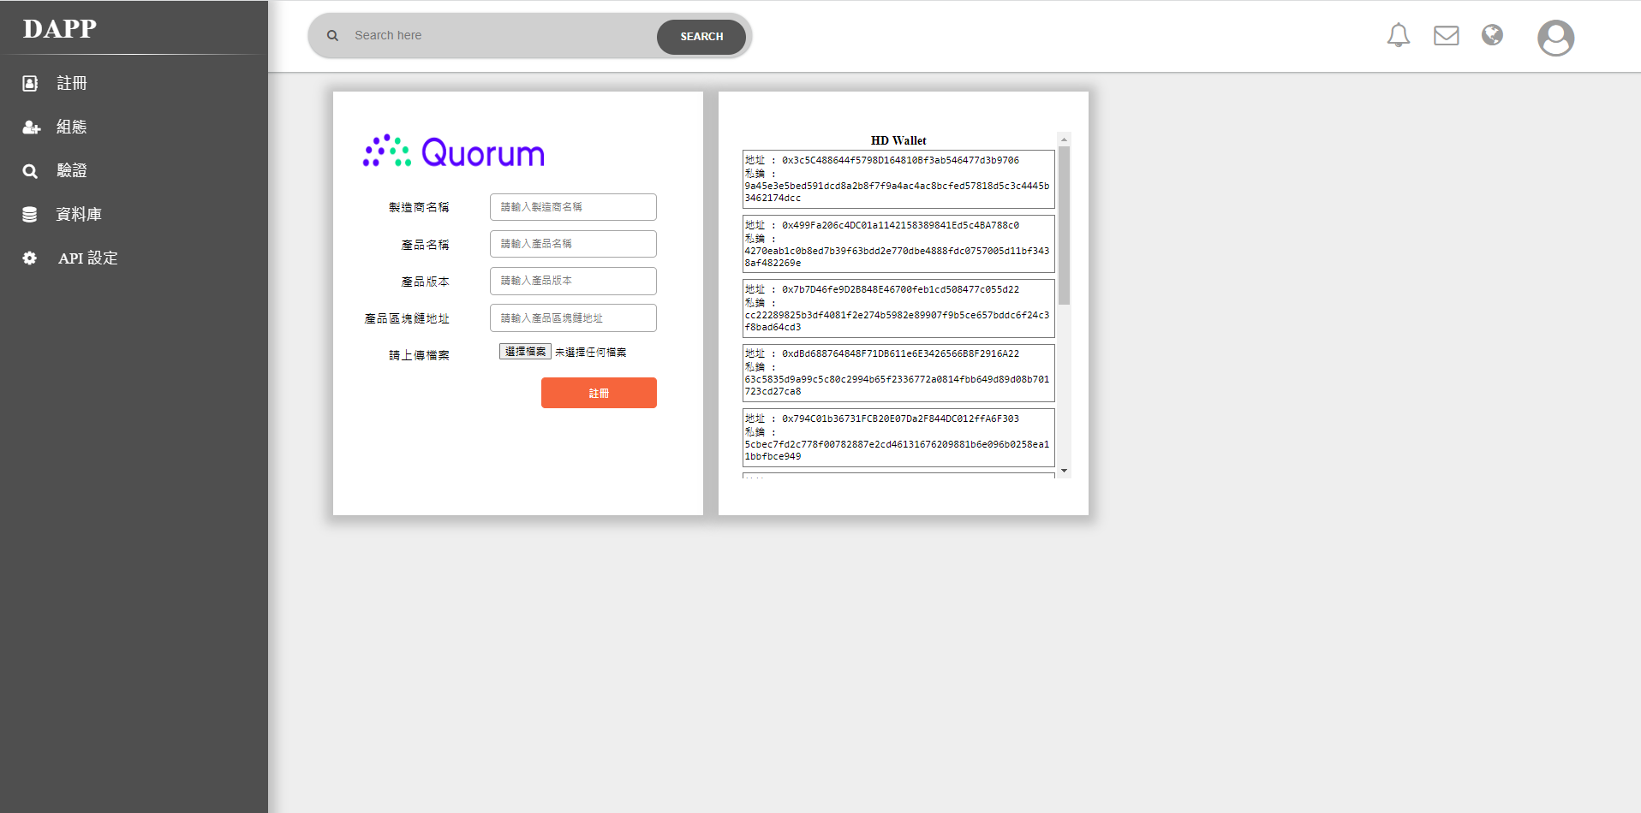Focus the 產品版本 input field
This screenshot has height=813, width=1641.
(573, 281)
